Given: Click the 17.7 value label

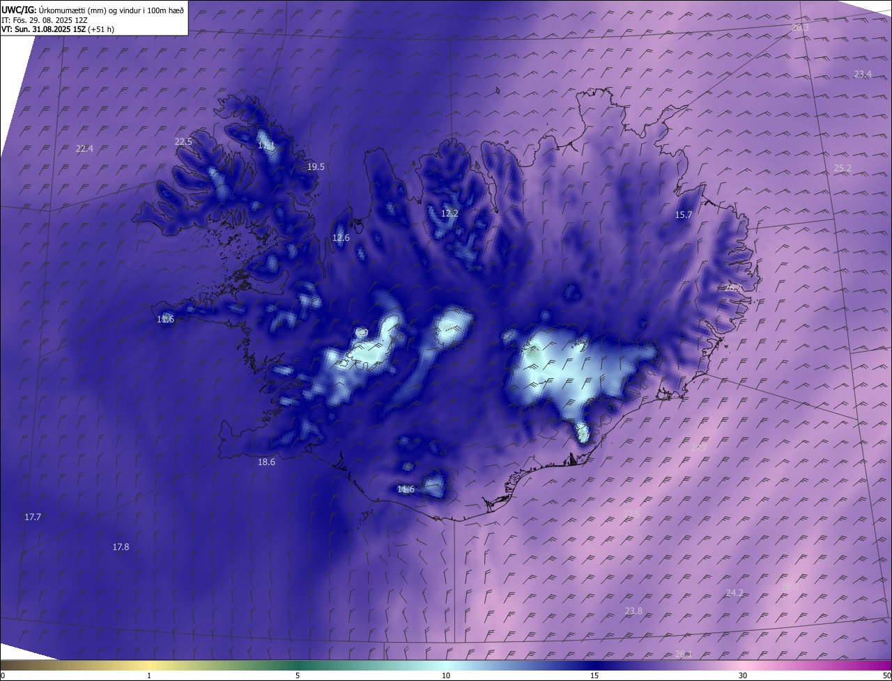Looking at the screenshot, I should tap(33, 517).
